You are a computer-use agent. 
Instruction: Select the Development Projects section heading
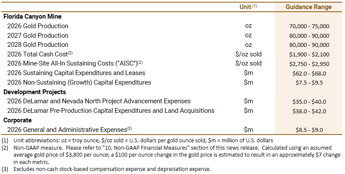34,92
